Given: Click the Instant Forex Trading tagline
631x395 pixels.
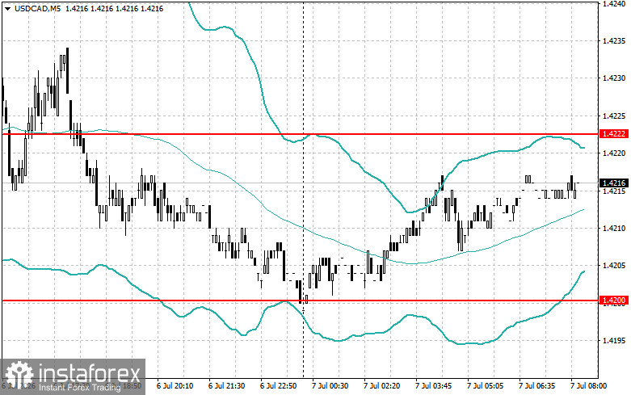Looking at the screenshot, I should pos(80,388).
